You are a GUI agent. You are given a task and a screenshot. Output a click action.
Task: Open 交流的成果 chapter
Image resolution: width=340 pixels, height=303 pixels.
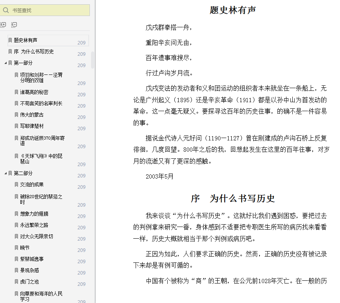(x=32, y=184)
